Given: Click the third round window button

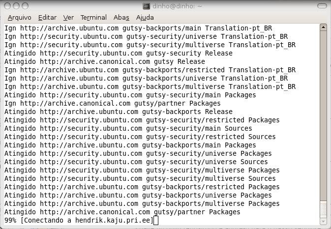Looking at the screenshot, I should [25, 6].
